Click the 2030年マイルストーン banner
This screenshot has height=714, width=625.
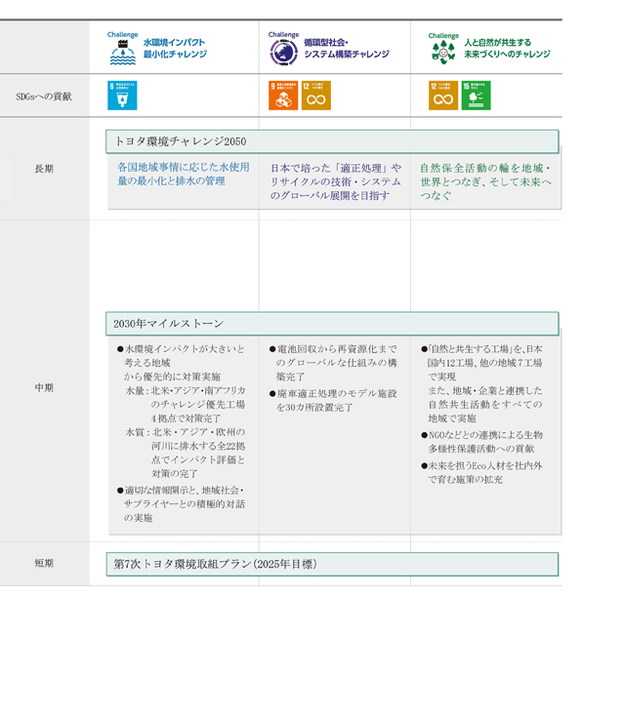[x=332, y=324]
